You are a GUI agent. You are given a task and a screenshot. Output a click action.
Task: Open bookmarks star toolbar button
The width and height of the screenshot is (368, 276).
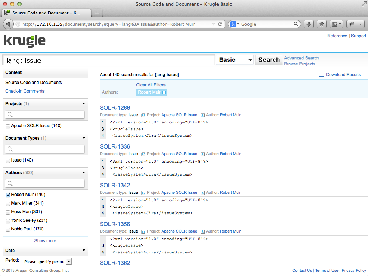tap(335, 24)
